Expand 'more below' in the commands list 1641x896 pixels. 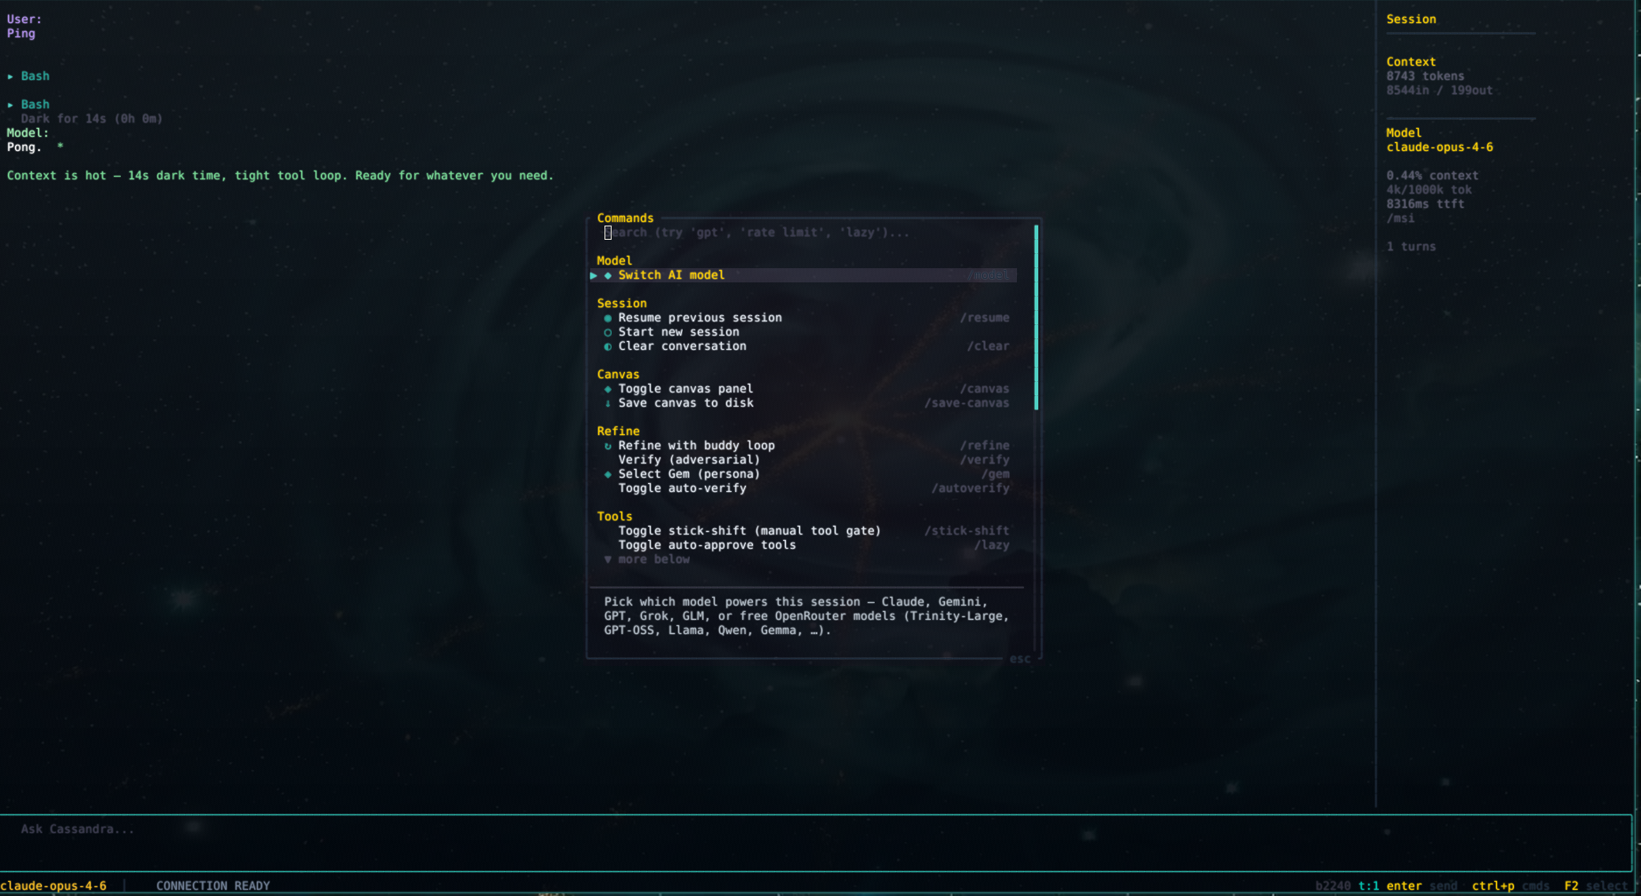648,559
